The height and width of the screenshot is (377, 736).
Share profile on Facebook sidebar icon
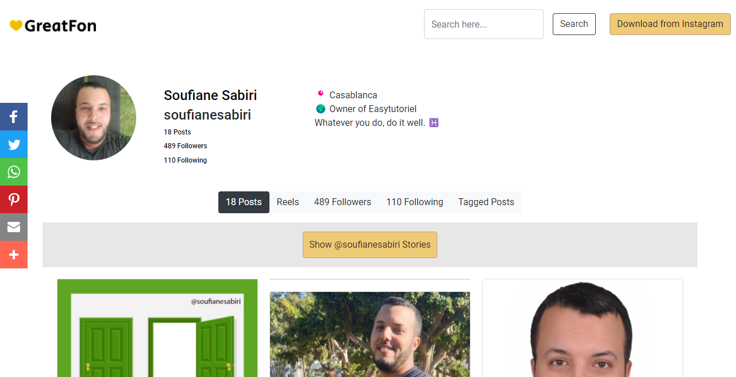click(x=14, y=117)
